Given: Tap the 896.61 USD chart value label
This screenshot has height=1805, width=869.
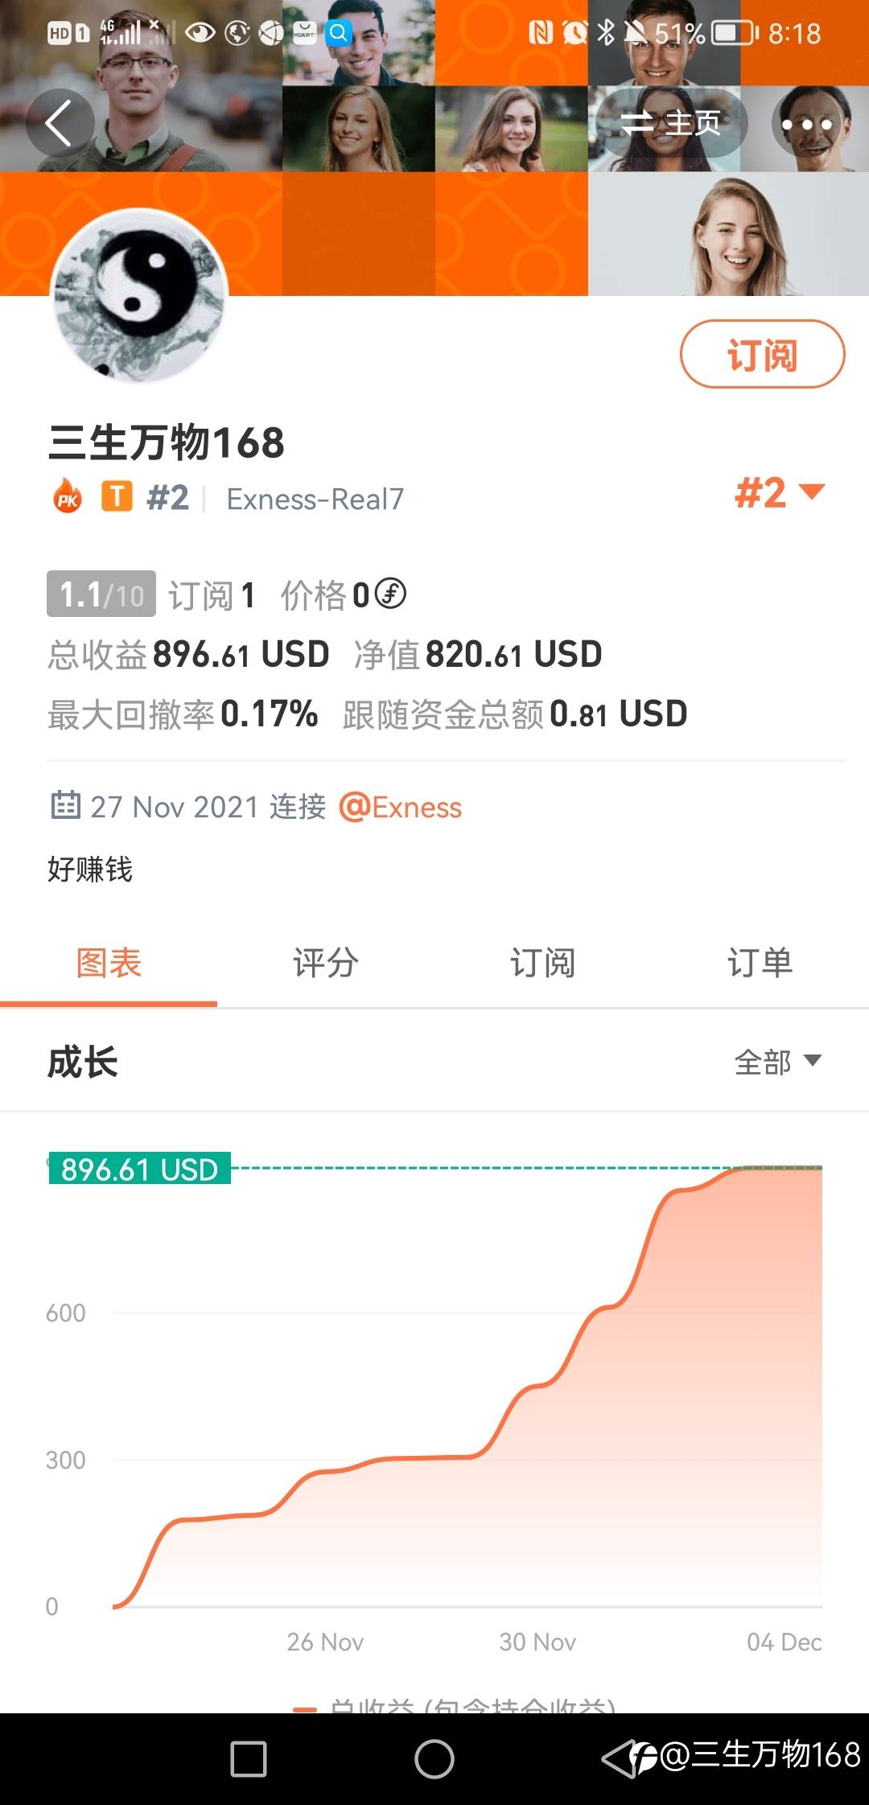Looking at the screenshot, I should tap(139, 1169).
